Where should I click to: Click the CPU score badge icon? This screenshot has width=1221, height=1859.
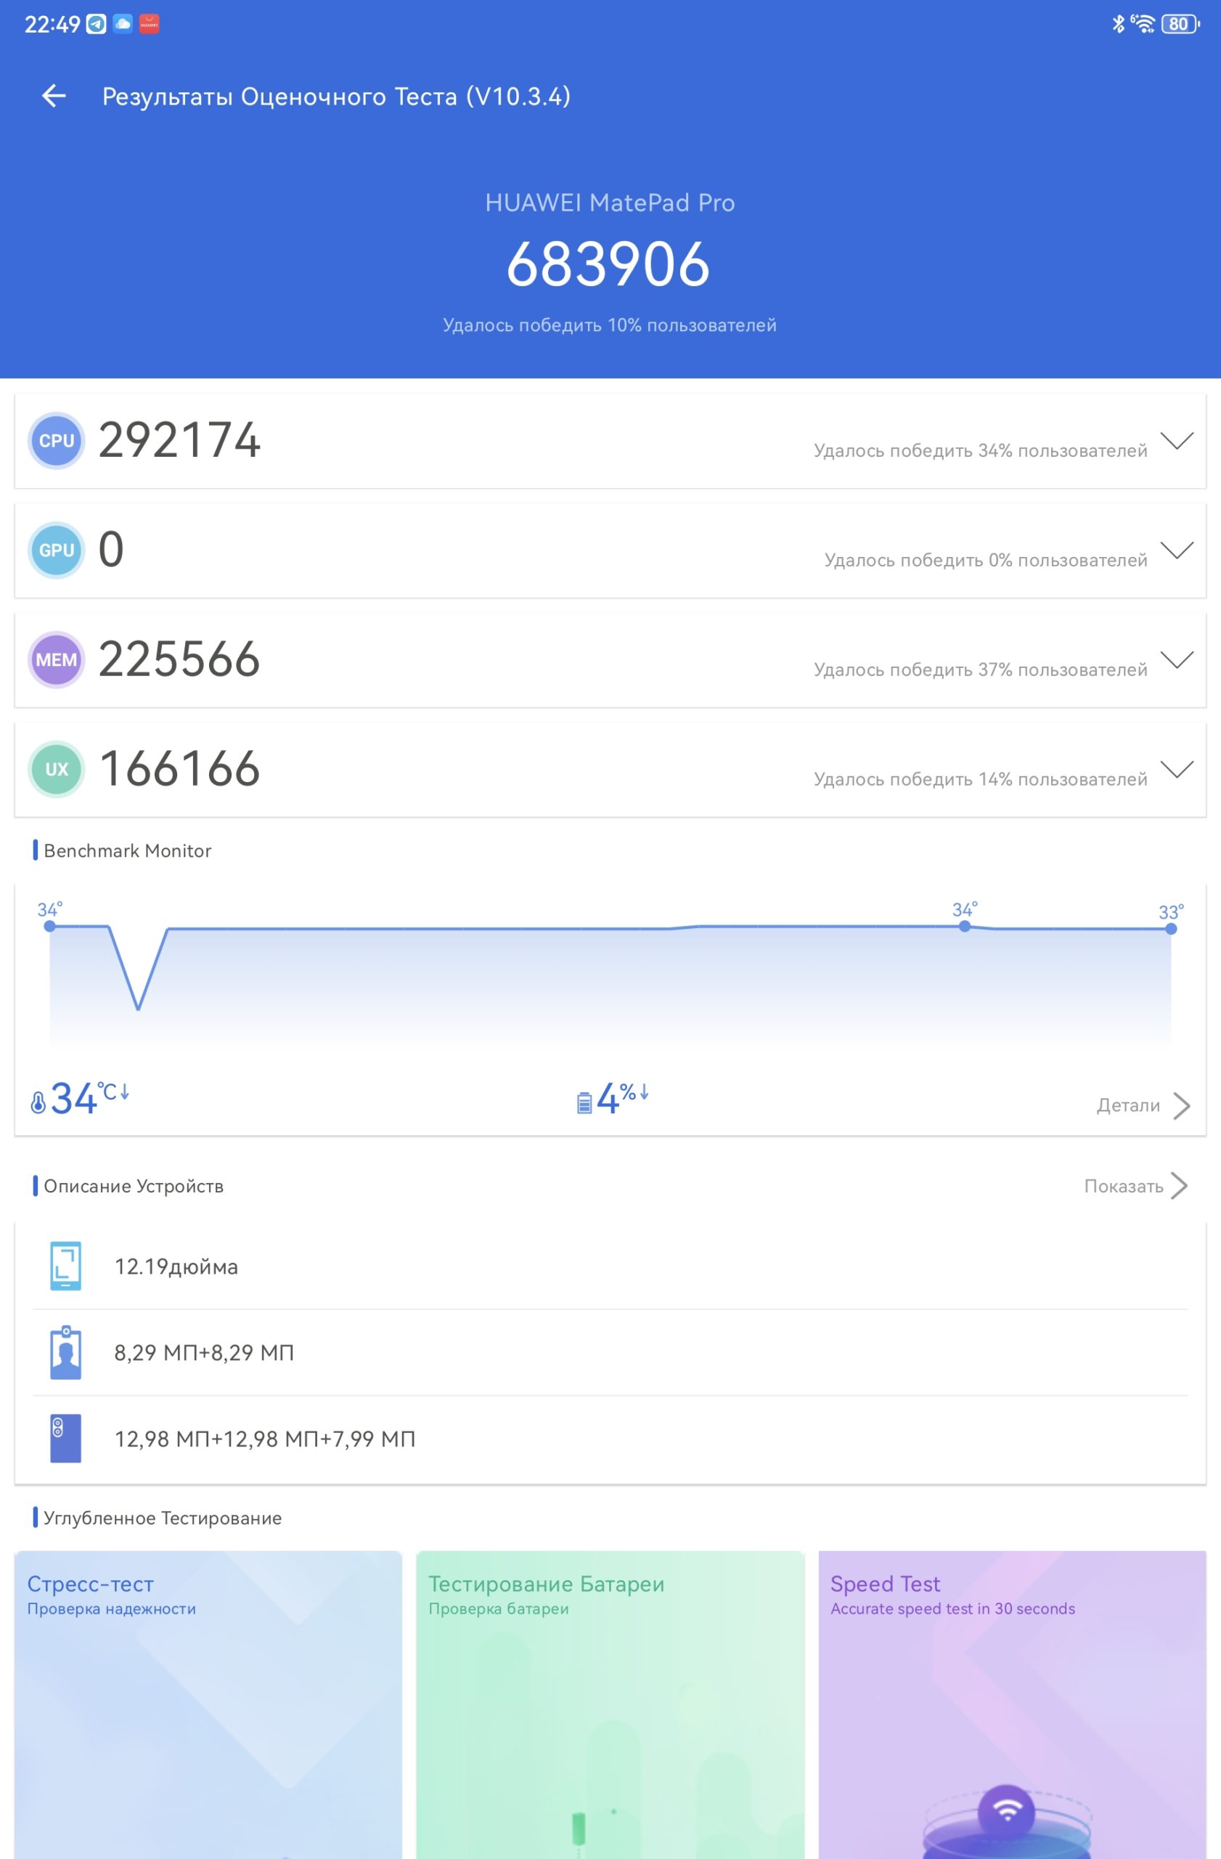56,441
